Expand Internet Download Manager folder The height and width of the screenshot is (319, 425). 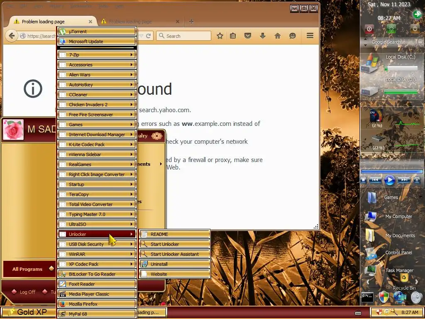(x=97, y=135)
